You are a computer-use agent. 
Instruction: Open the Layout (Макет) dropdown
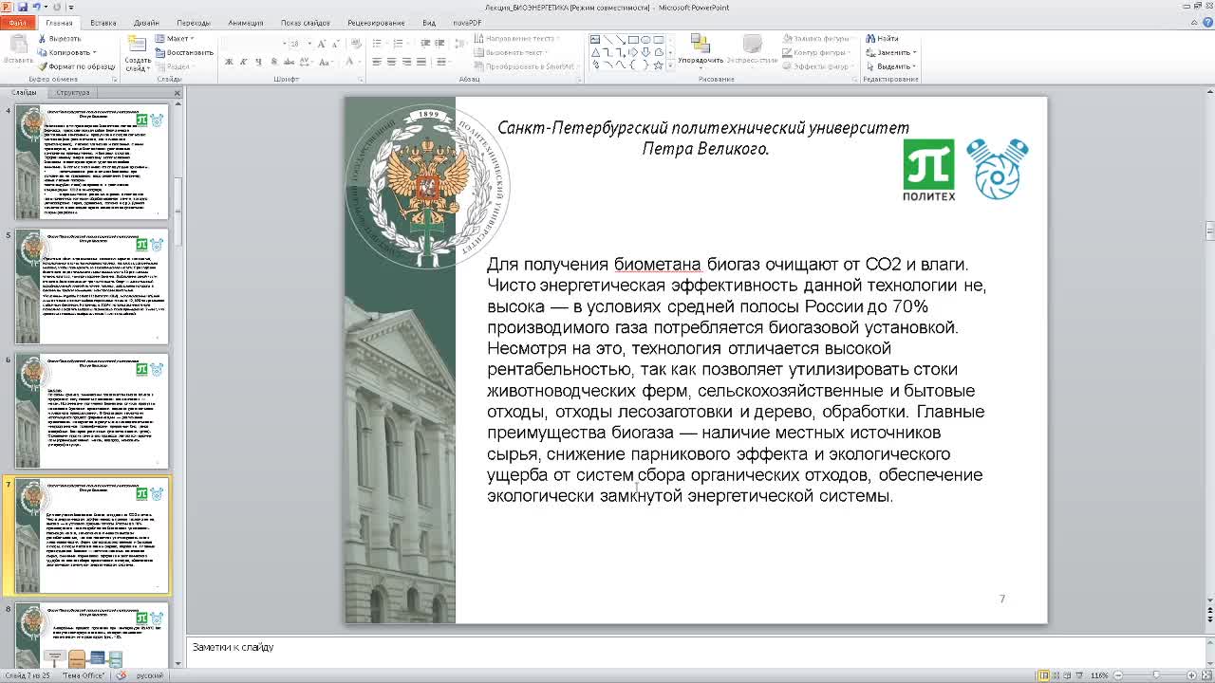pos(175,38)
